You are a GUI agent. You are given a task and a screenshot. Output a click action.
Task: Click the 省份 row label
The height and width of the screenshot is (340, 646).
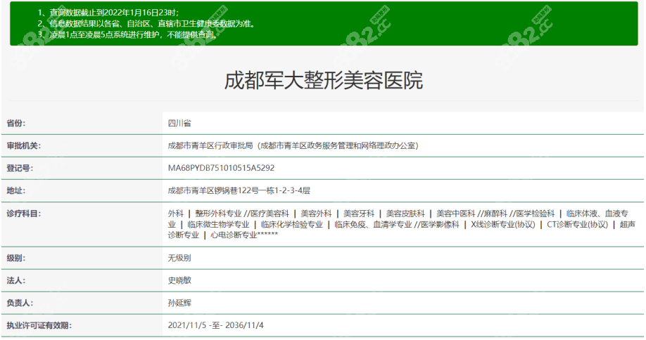pyautogui.click(x=15, y=124)
